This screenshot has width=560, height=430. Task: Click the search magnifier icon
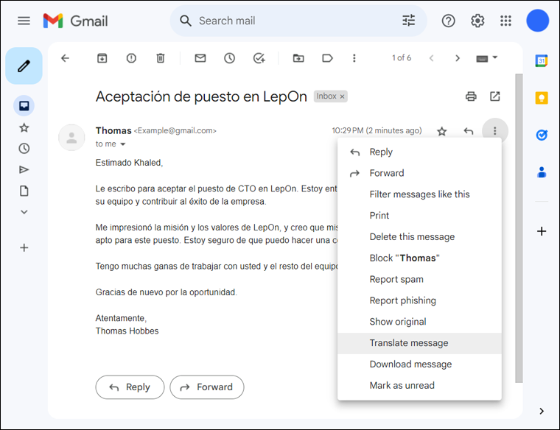tap(186, 21)
